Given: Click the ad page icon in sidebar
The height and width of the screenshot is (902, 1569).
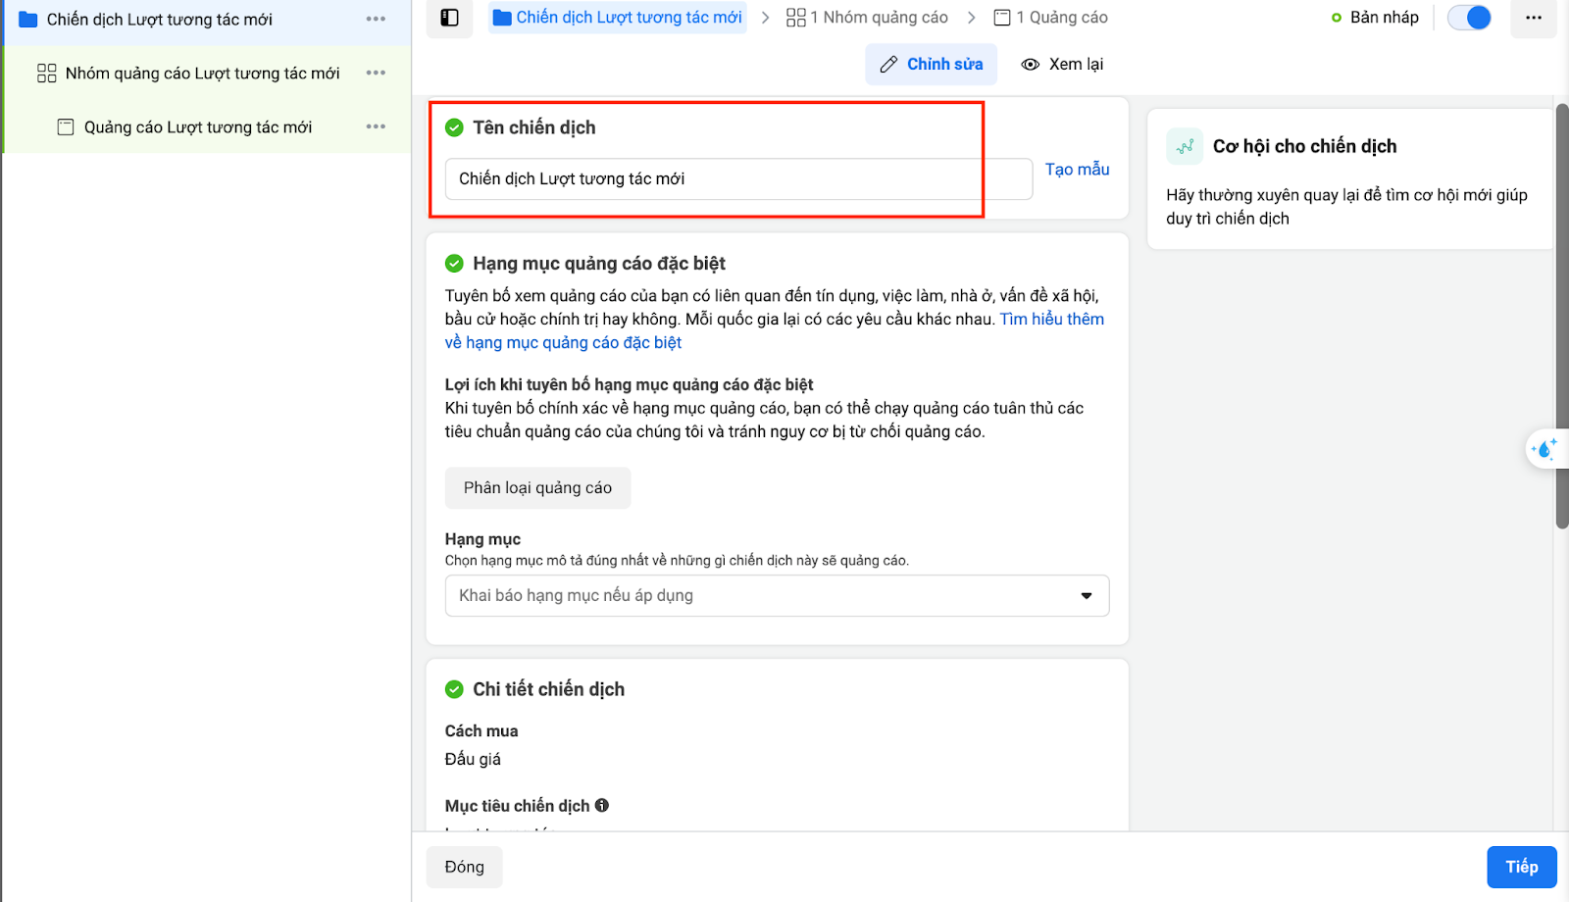Looking at the screenshot, I should point(66,127).
